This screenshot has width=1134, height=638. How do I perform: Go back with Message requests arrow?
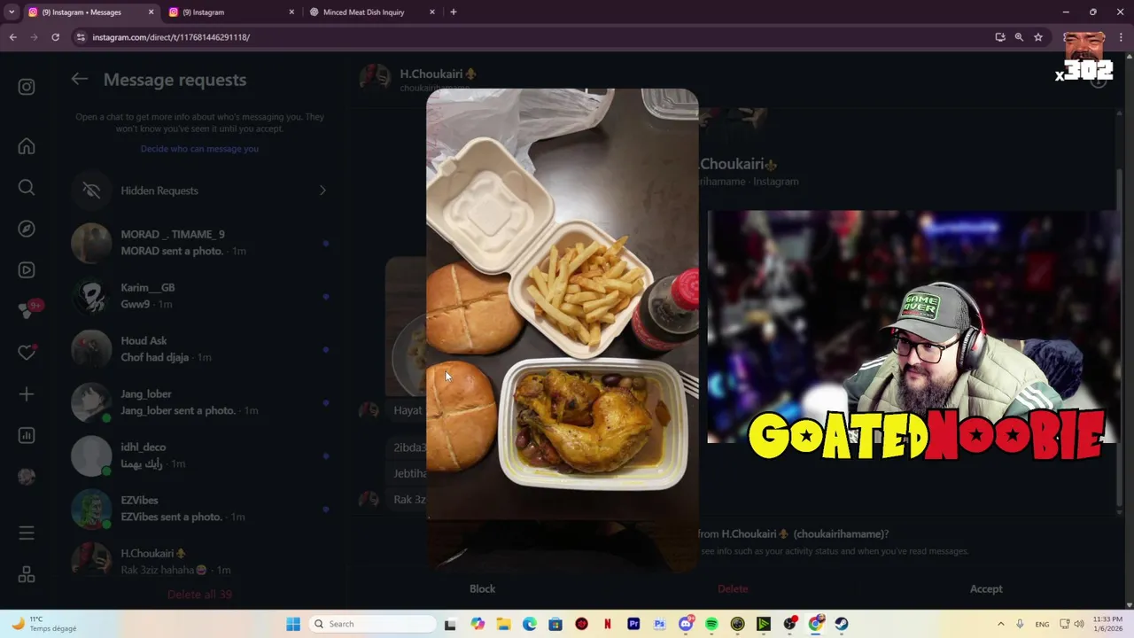click(x=80, y=79)
